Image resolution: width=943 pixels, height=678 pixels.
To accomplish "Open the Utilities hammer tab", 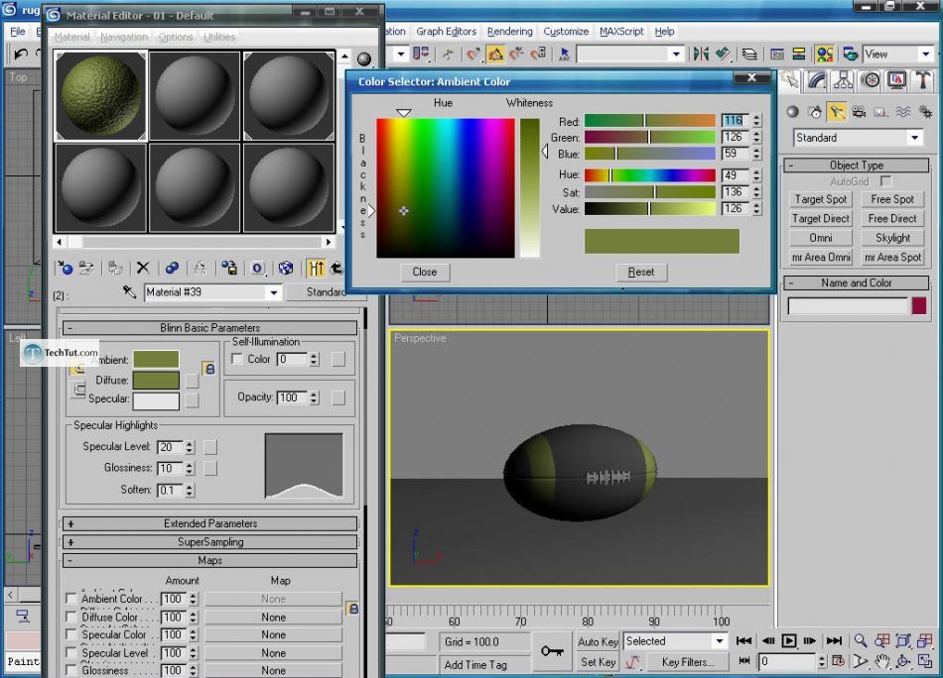I will tap(923, 80).
